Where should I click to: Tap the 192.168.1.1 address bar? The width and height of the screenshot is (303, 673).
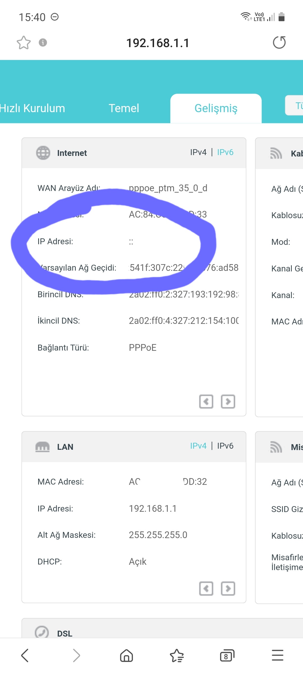pyautogui.click(x=158, y=43)
